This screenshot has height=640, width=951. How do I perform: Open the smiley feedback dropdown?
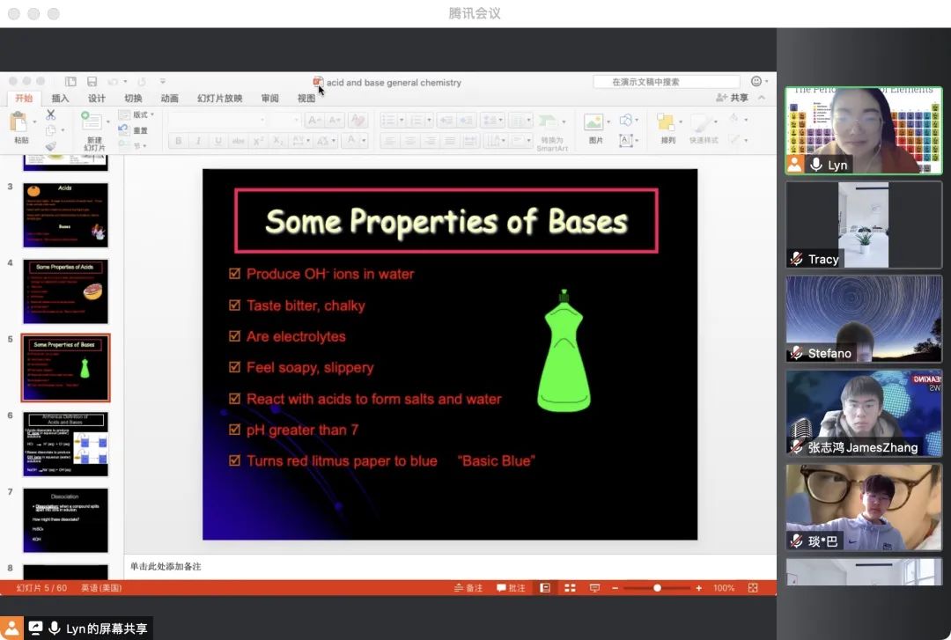click(757, 82)
